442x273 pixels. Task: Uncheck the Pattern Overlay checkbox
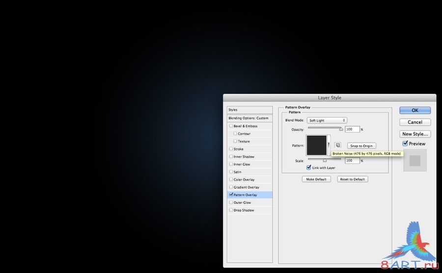click(231, 195)
